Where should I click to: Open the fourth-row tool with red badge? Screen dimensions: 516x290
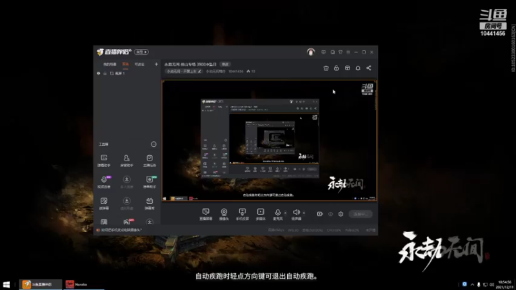point(127,222)
